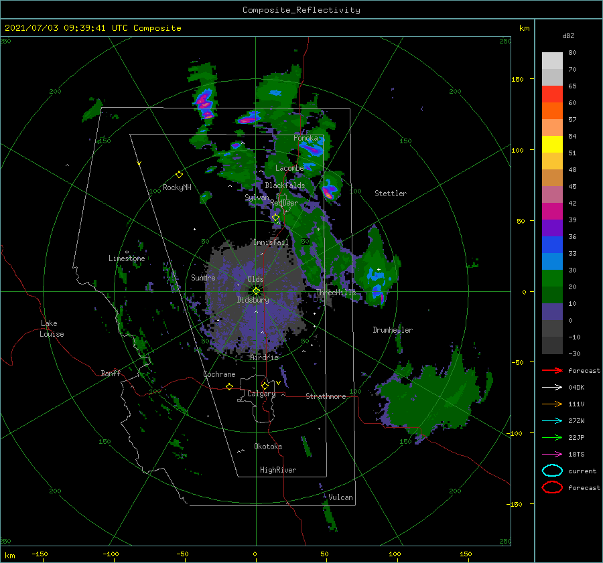This screenshot has width=603, height=563.
Task: Click the green 22JP arrow legend icon
Action: (x=552, y=437)
